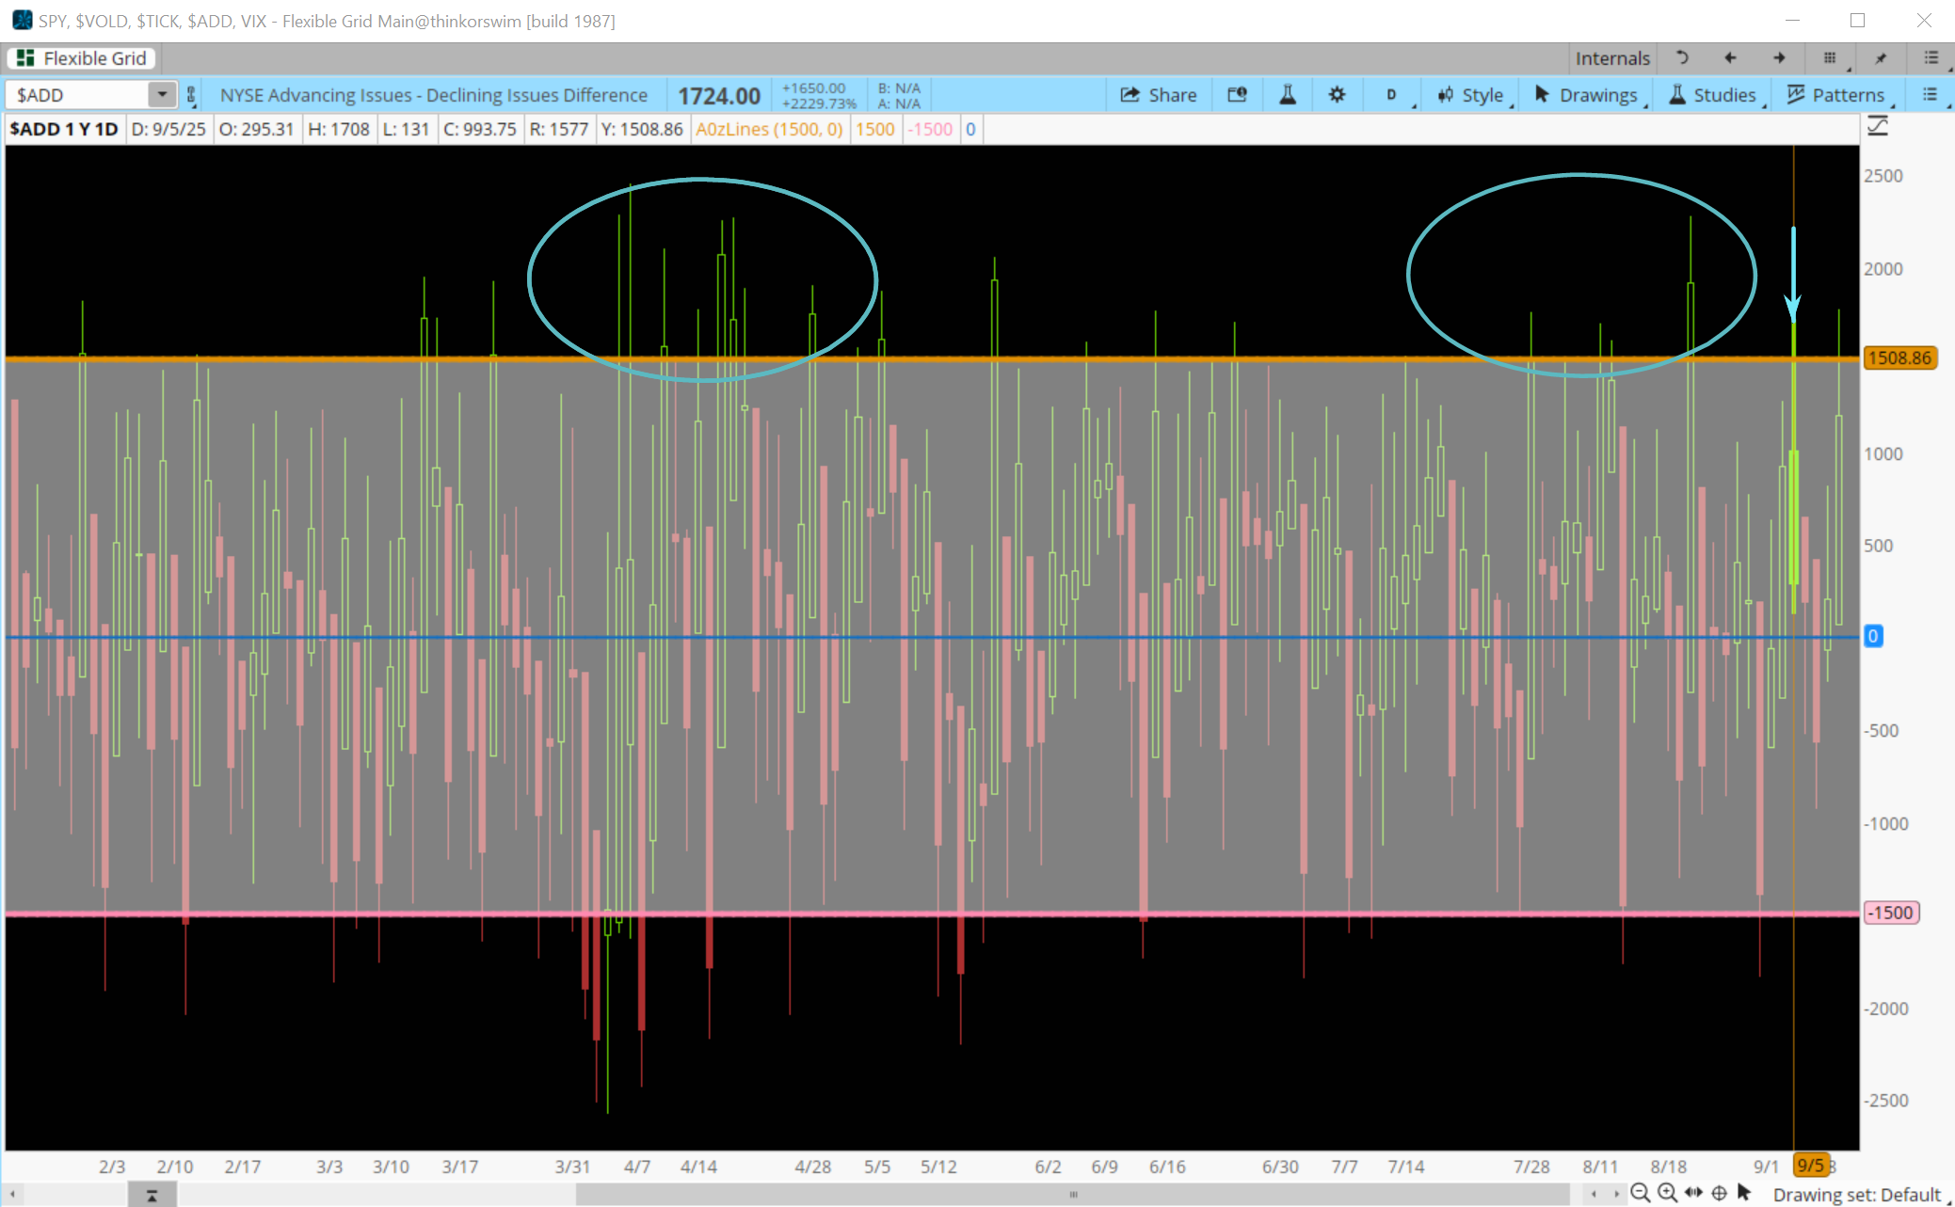The width and height of the screenshot is (1955, 1207).
Task: Open the Flexible Grid tab
Action: [x=82, y=58]
